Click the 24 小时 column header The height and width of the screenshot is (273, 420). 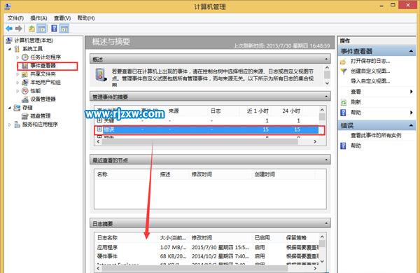(291, 111)
